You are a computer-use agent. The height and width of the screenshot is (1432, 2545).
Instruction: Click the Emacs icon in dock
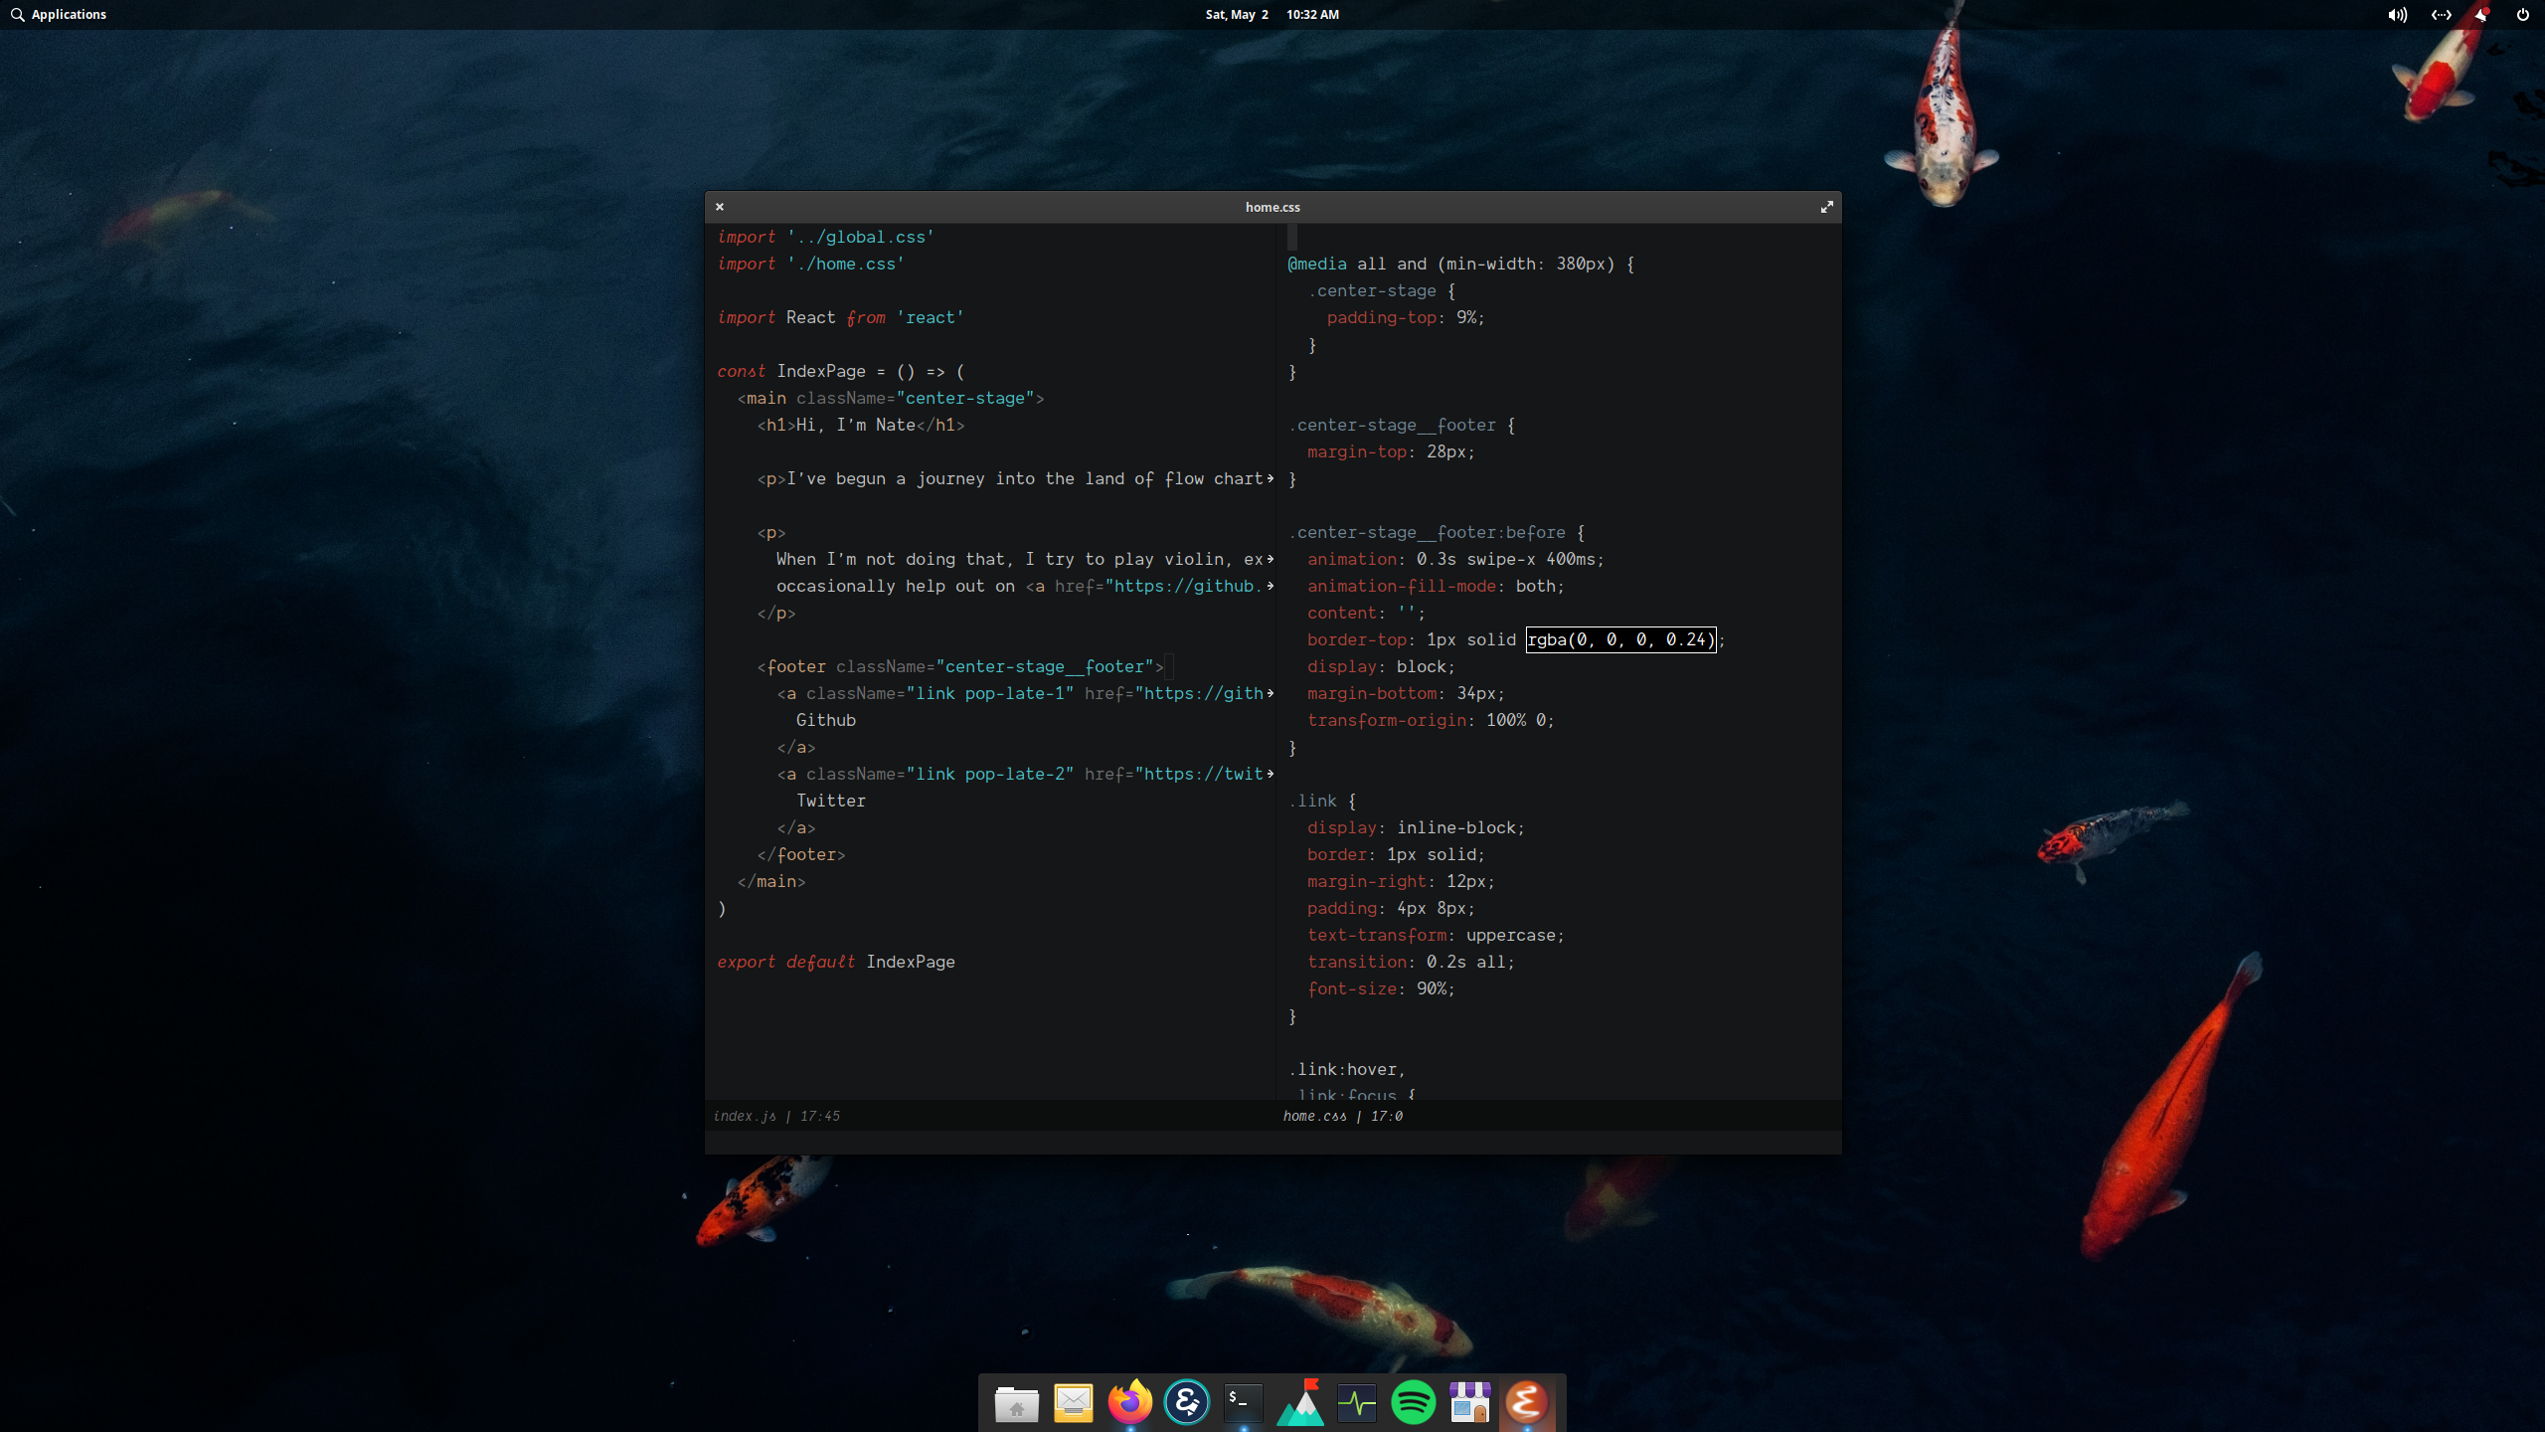pyautogui.click(x=1526, y=1403)
